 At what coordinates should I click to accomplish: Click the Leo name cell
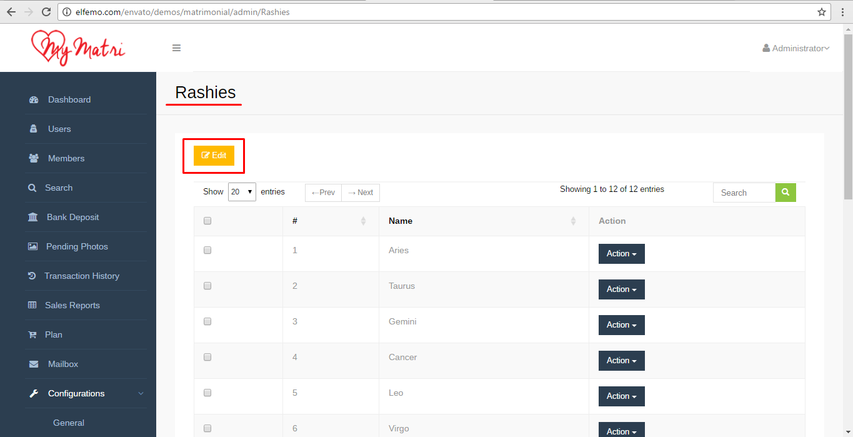(484, 396)
